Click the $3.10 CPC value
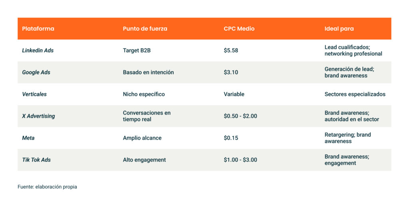Screen dimensions: 409x207 [231, 72]
